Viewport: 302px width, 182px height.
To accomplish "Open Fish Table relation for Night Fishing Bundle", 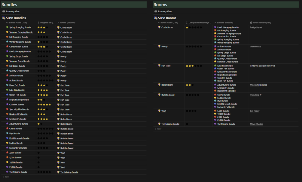I will pyautogui.click(x=63, y=100).
